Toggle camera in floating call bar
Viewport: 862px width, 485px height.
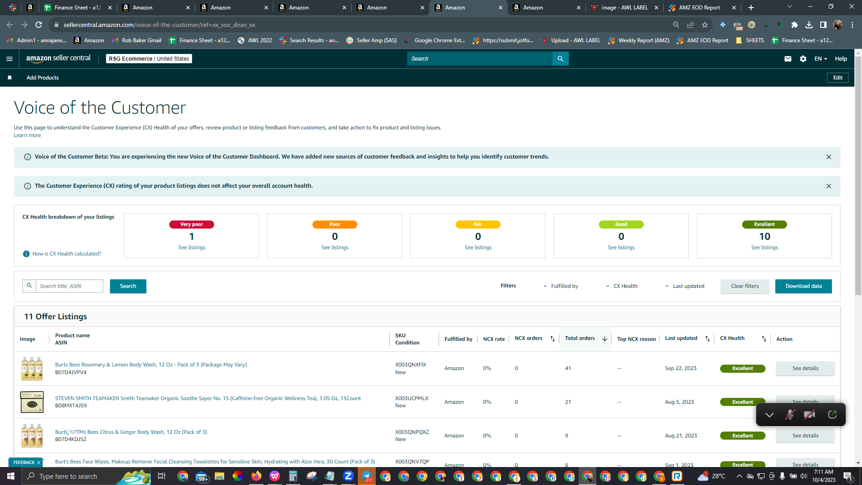pyautogui.click(x=809, y=414)
